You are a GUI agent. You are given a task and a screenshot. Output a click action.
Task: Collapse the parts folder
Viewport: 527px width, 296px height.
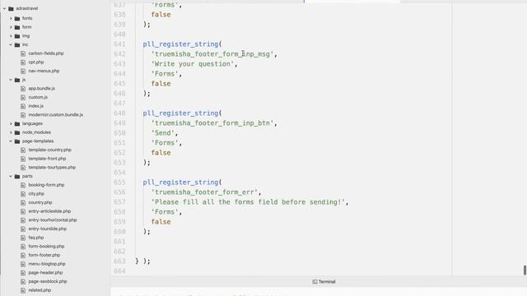11,176
